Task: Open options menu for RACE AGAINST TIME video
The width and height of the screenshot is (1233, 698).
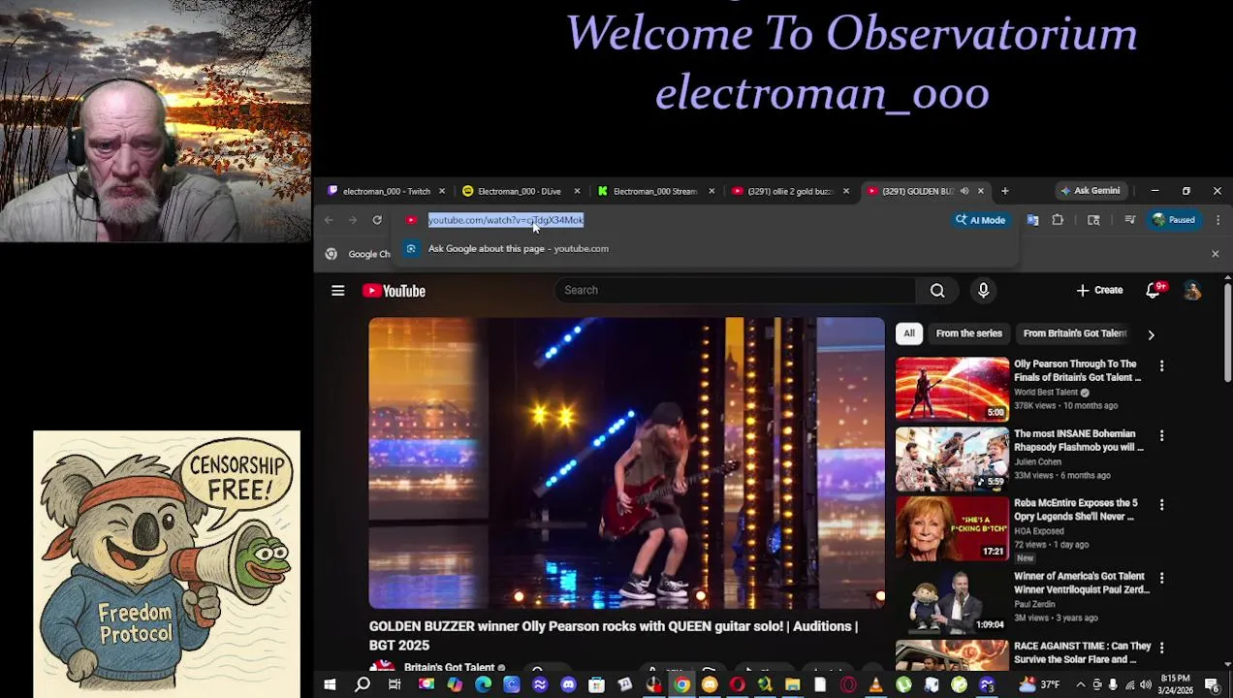Action: 1161,648
